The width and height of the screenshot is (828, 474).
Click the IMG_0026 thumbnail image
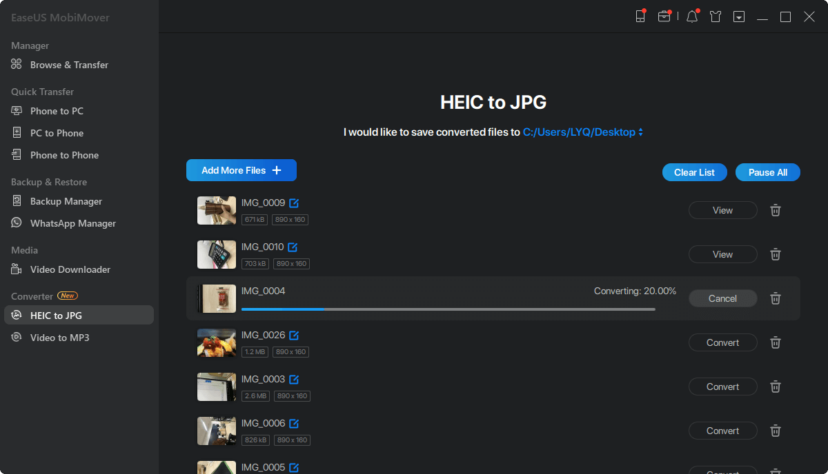216,342
